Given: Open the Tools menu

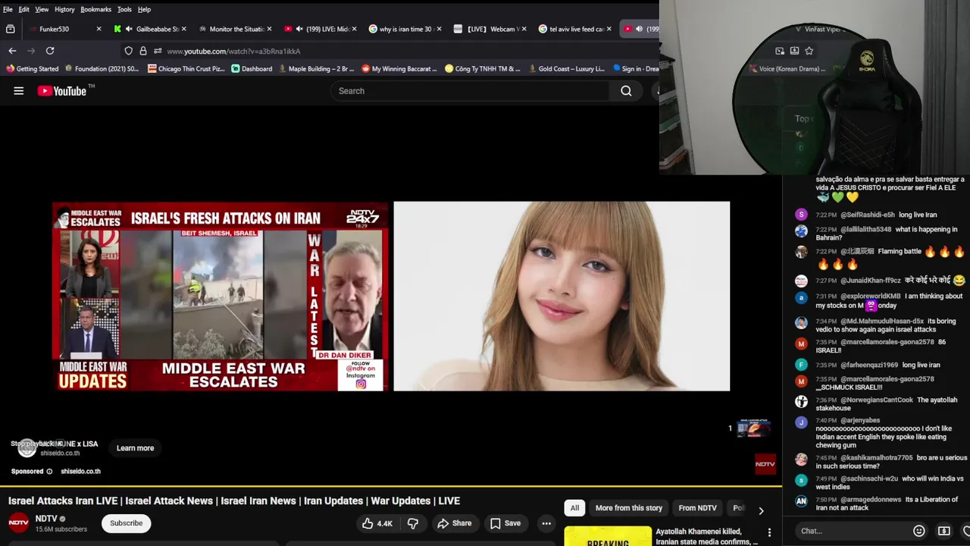Looking at the screenshot, I should [x=124, y=9].
